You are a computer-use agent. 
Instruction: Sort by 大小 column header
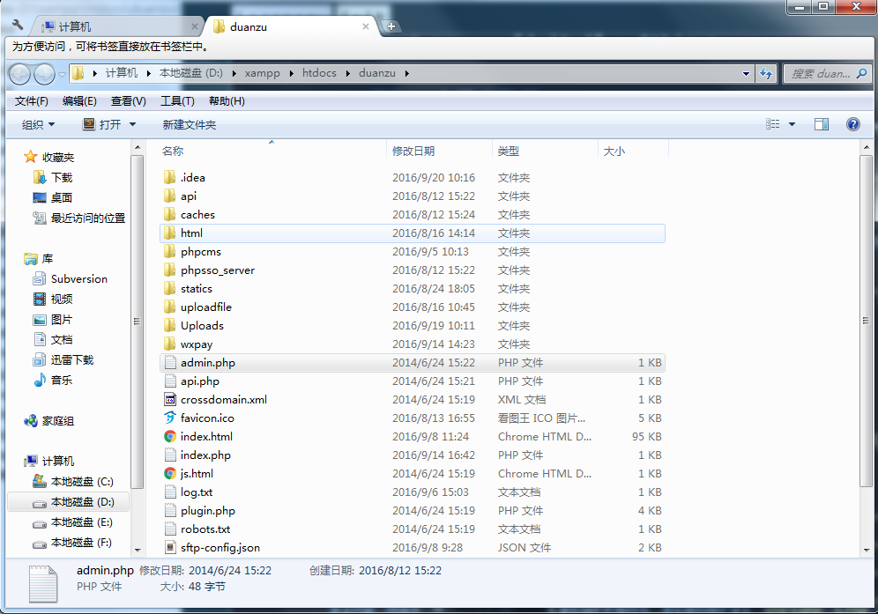(614, 152)
